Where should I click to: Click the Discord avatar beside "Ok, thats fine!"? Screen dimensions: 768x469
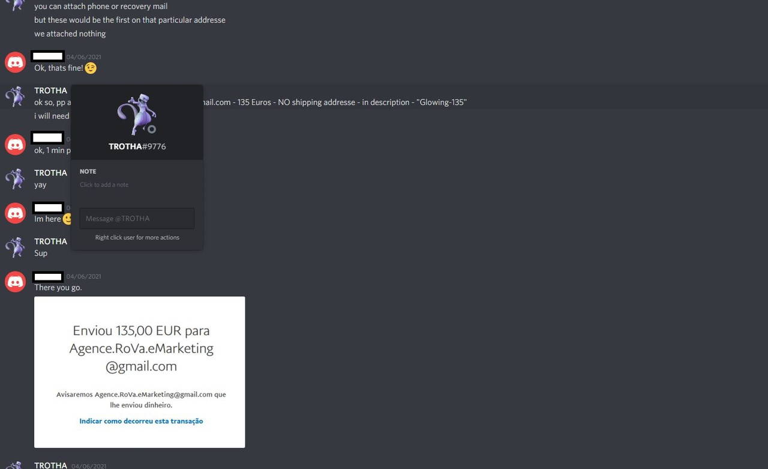click(x=15, y=62)
